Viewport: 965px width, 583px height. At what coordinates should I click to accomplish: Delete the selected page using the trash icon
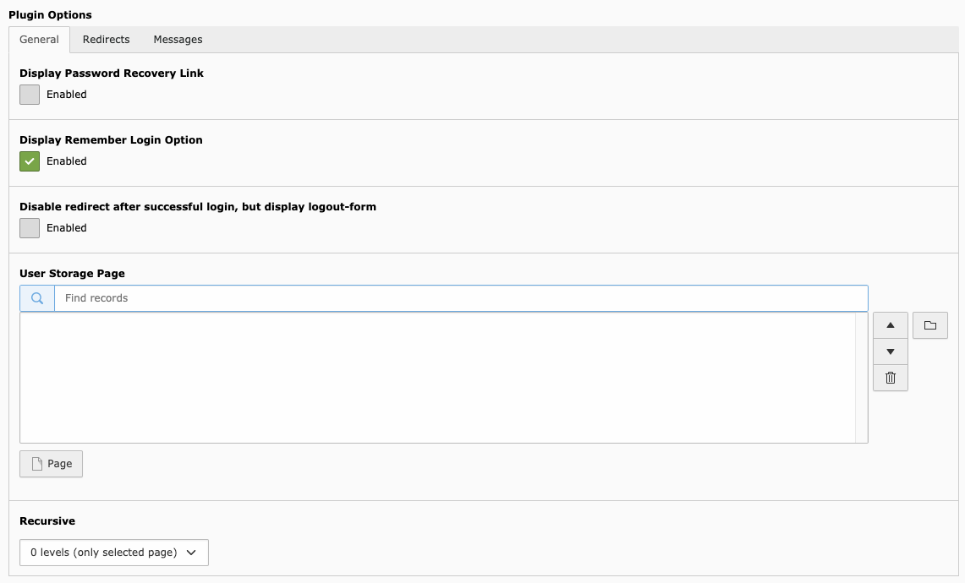[x=890, y=378]
